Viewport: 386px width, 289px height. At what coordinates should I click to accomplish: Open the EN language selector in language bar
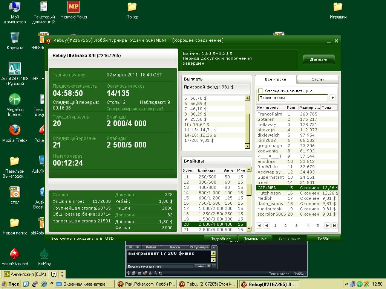pyautogui.click(x=7, y=274)
